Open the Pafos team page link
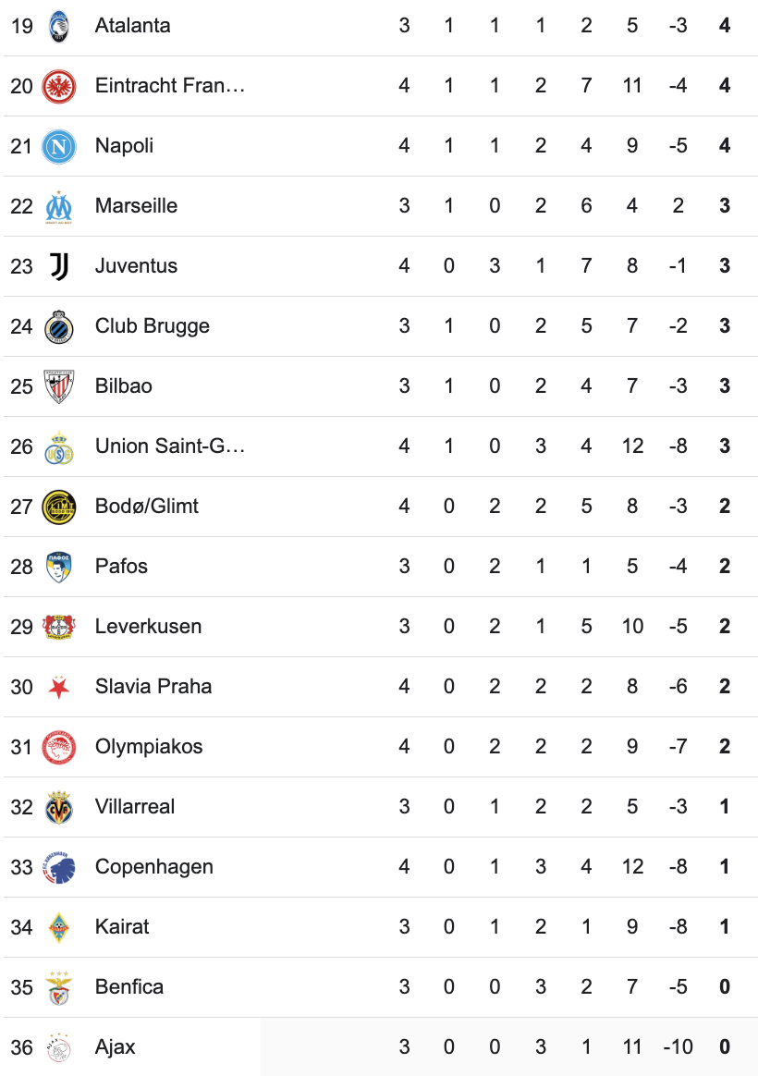 121,567
